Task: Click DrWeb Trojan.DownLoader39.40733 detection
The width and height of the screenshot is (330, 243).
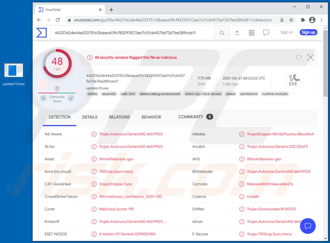Action: (271, 209)
